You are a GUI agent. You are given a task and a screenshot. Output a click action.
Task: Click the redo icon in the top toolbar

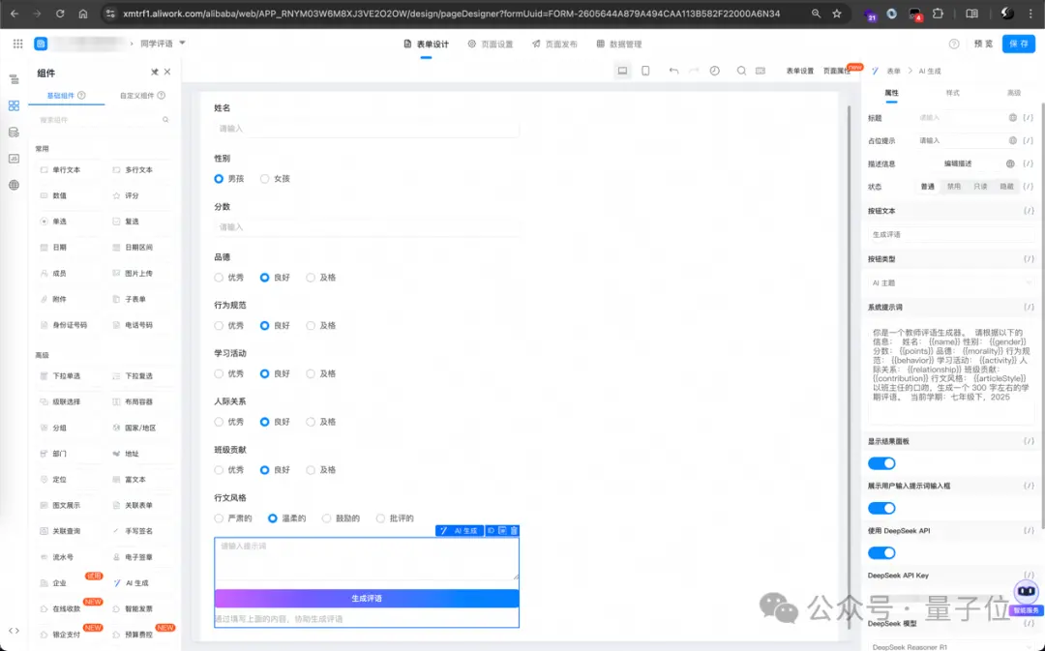click(x=695, y=70)
